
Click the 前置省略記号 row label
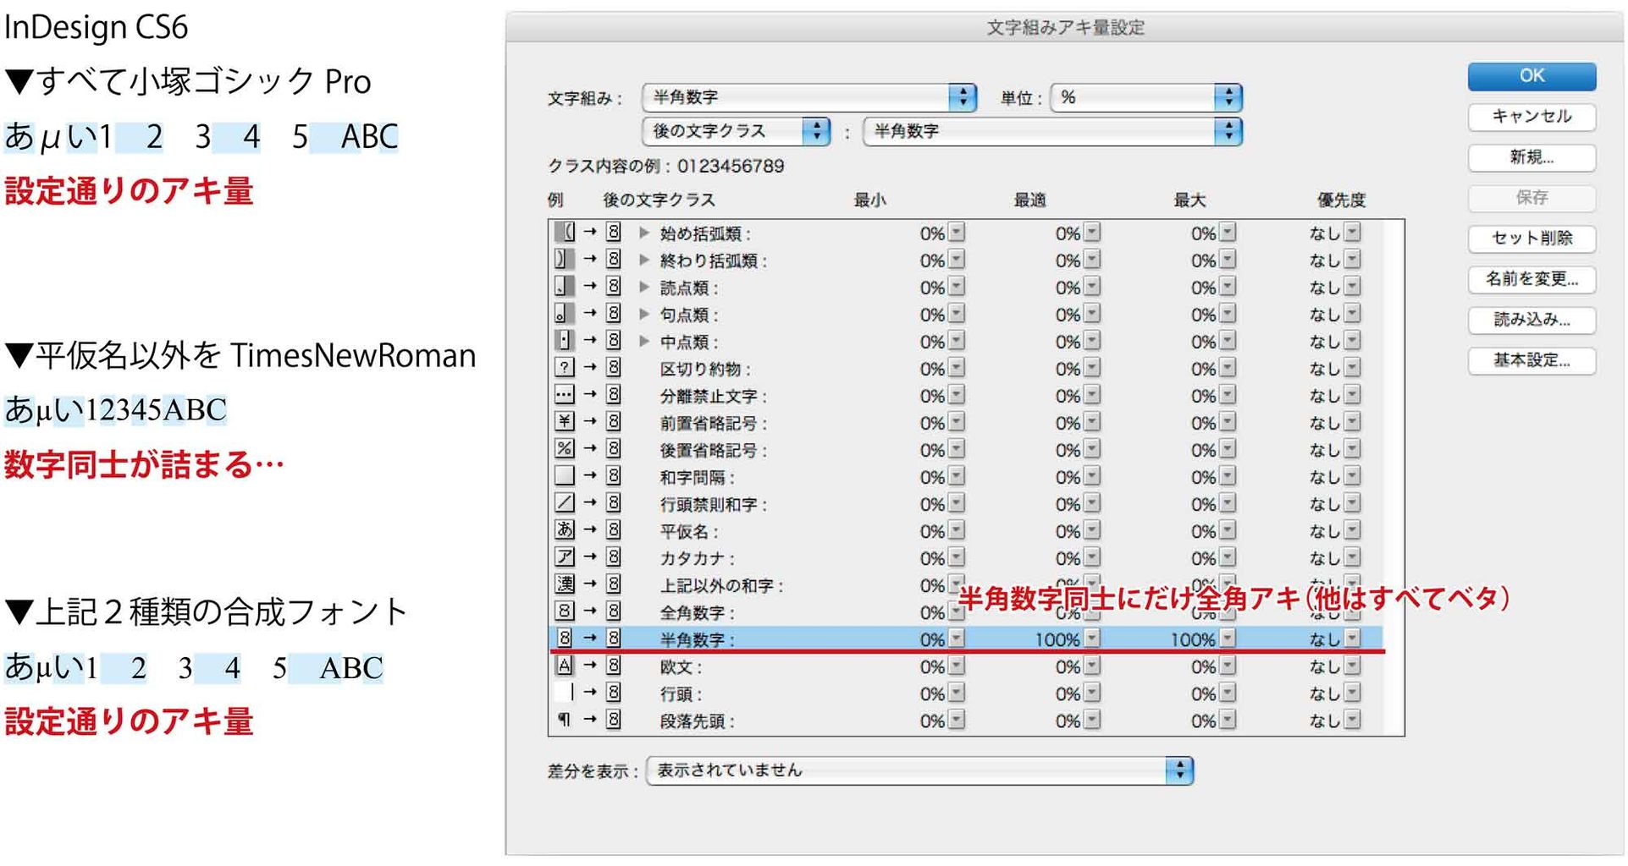click(713, 423)
